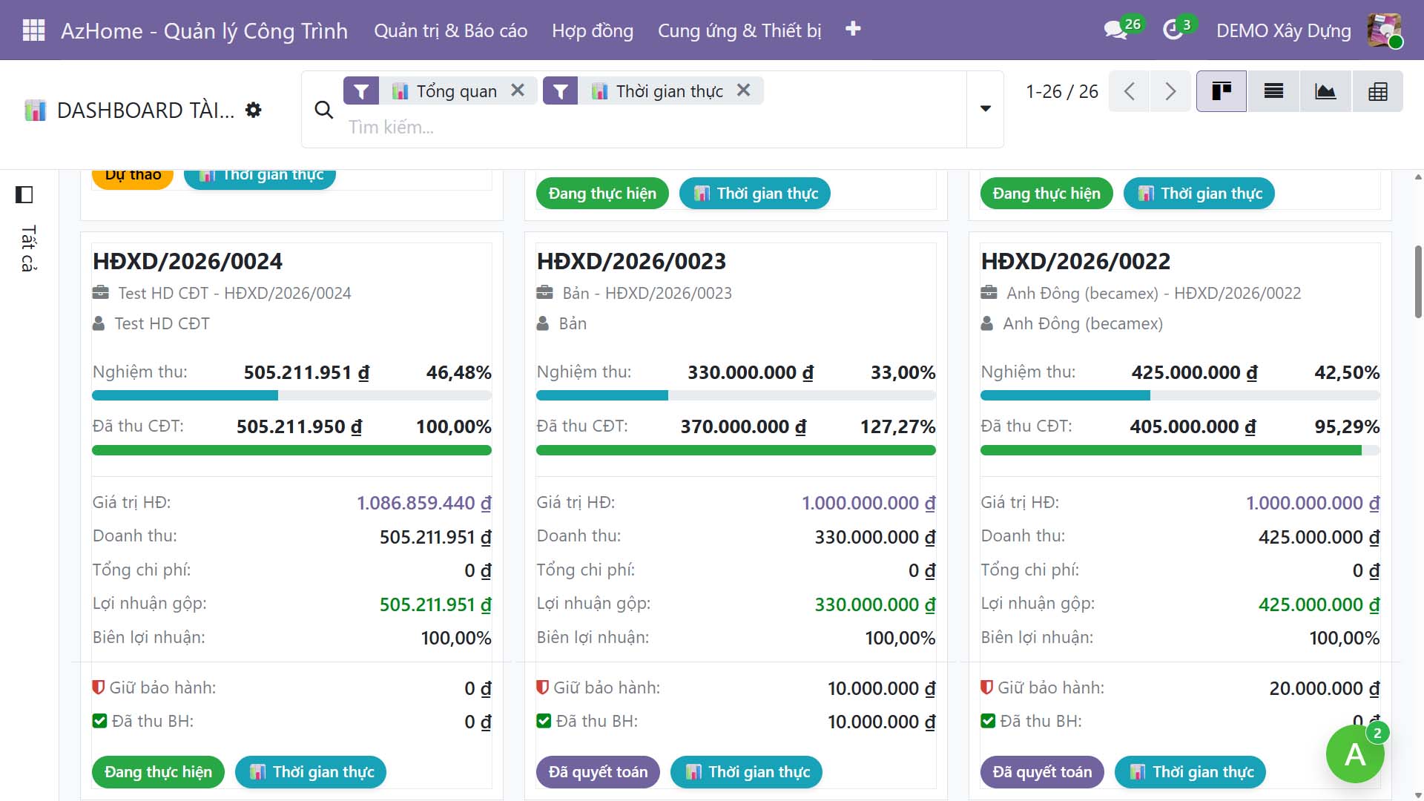Click the vertical scrollbar thumb
This screenshot has height=801, width=1424.
tap(1418, 282)
